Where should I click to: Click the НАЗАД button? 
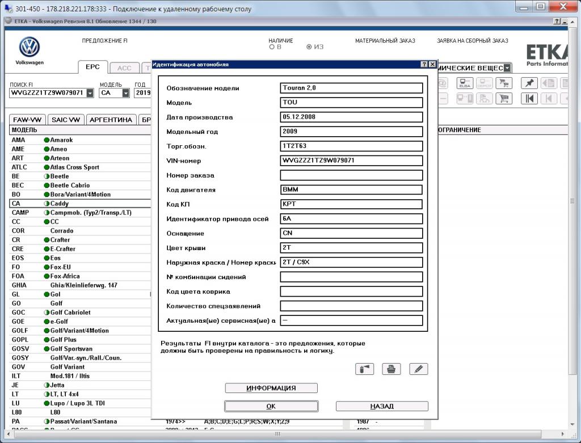382,406
